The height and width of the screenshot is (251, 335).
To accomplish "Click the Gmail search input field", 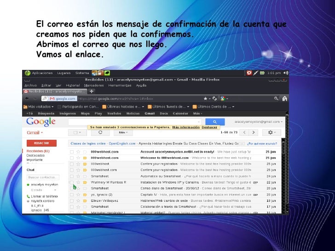I will click(x=134, y=122).
